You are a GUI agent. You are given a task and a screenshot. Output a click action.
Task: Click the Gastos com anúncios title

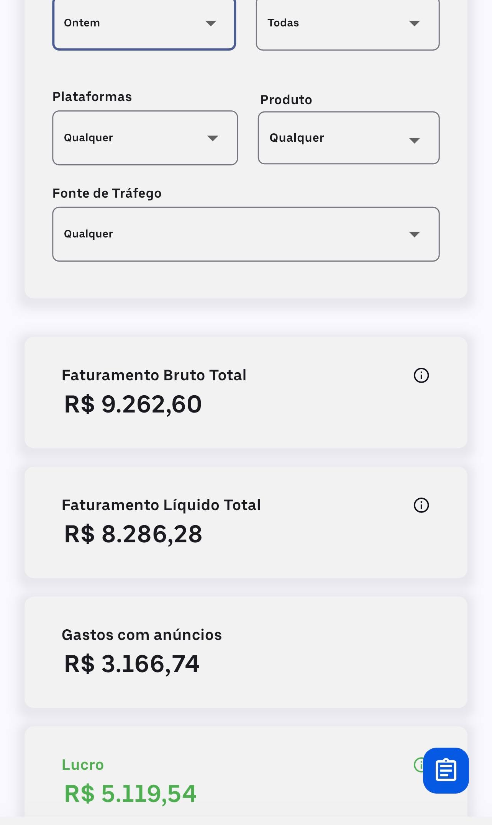tap(142, 635)
